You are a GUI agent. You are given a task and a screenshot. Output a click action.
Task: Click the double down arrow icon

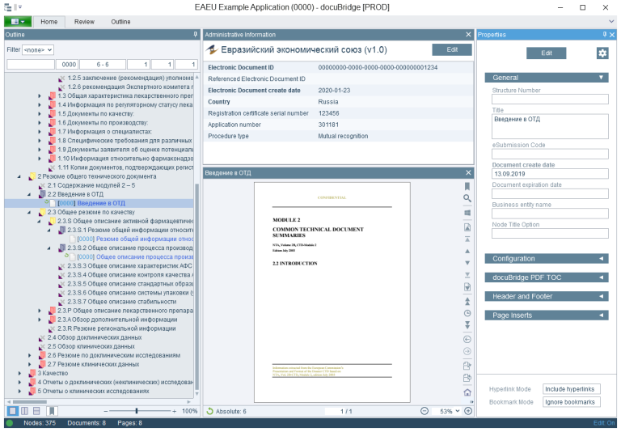467,325
